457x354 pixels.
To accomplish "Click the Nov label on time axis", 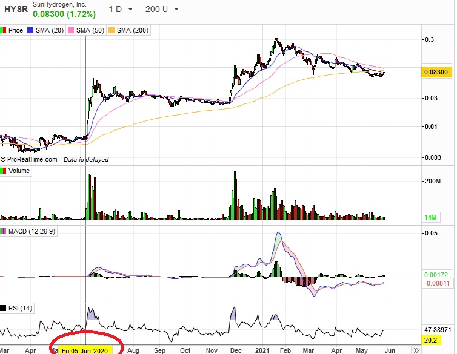I will coord(212,350).
